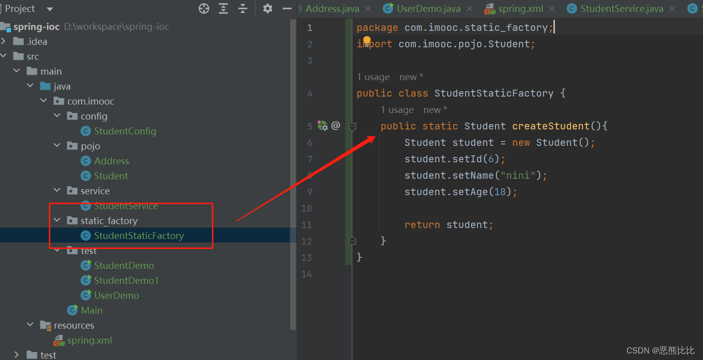Click the yellow intention lightbulb
The height and width of the screenshot is (360, 703).
[x=367, y=41]
